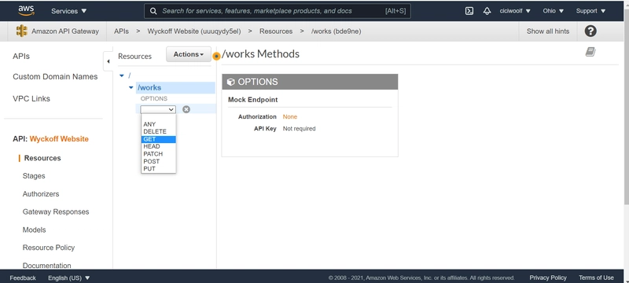Click the Show all hints button
The height and width of the screenshot is (283, 629).
547,31
